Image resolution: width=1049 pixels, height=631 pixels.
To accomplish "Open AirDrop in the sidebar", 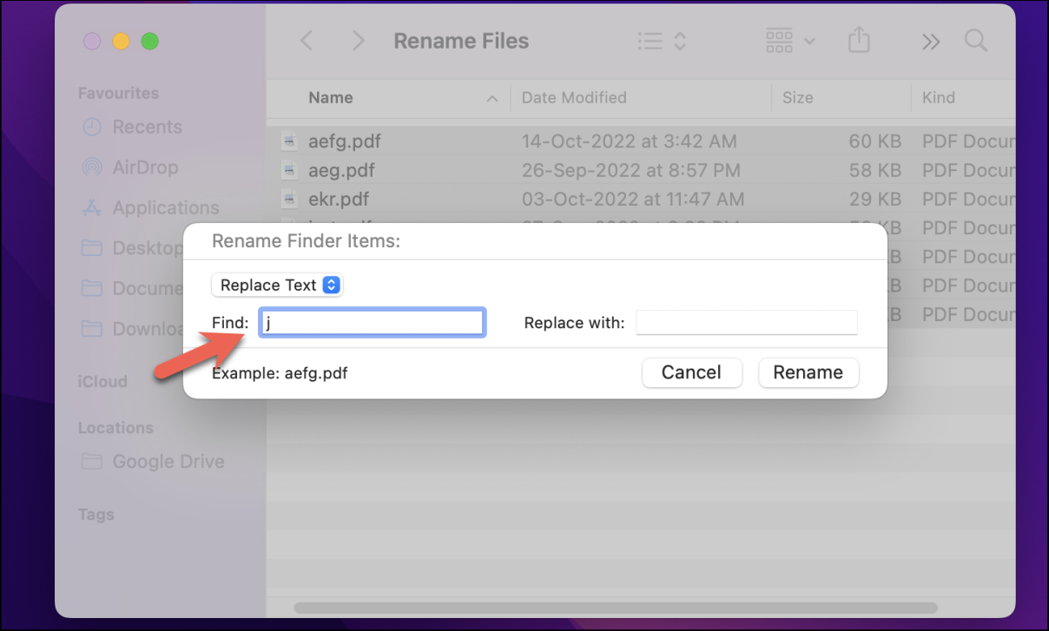I will point(145,168).
